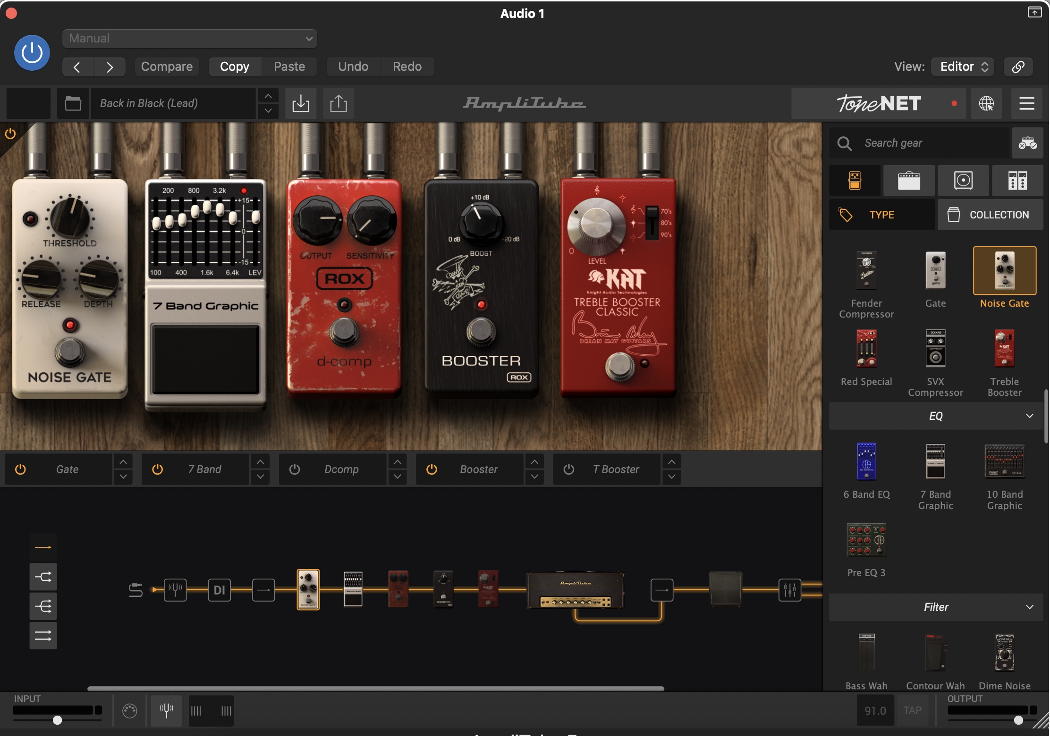Go to previous preset arrow
The width and height of the screenshot is (1050, 736).
click(78, 67)
